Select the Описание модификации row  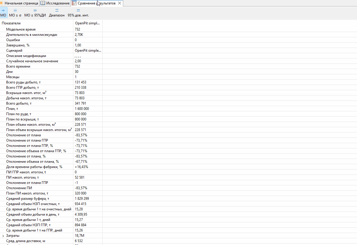point(51,56)
